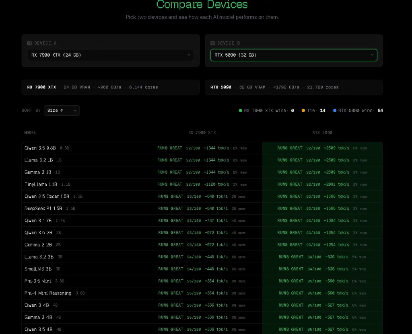The width and height of the screenshot is (412, 334).
Task: Click the MODEL column header
Action: (x=30, y=133)
